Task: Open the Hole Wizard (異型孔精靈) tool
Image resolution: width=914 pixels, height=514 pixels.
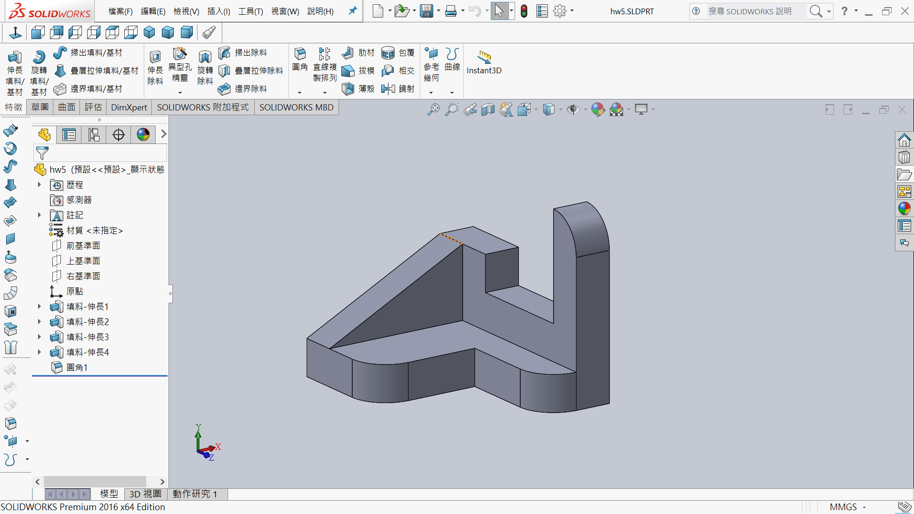Action: (180, 53)
